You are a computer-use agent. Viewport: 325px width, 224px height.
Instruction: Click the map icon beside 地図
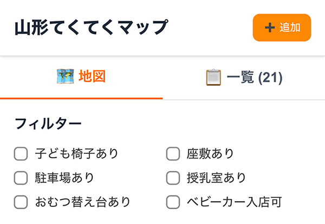click(x=65, y=77)
